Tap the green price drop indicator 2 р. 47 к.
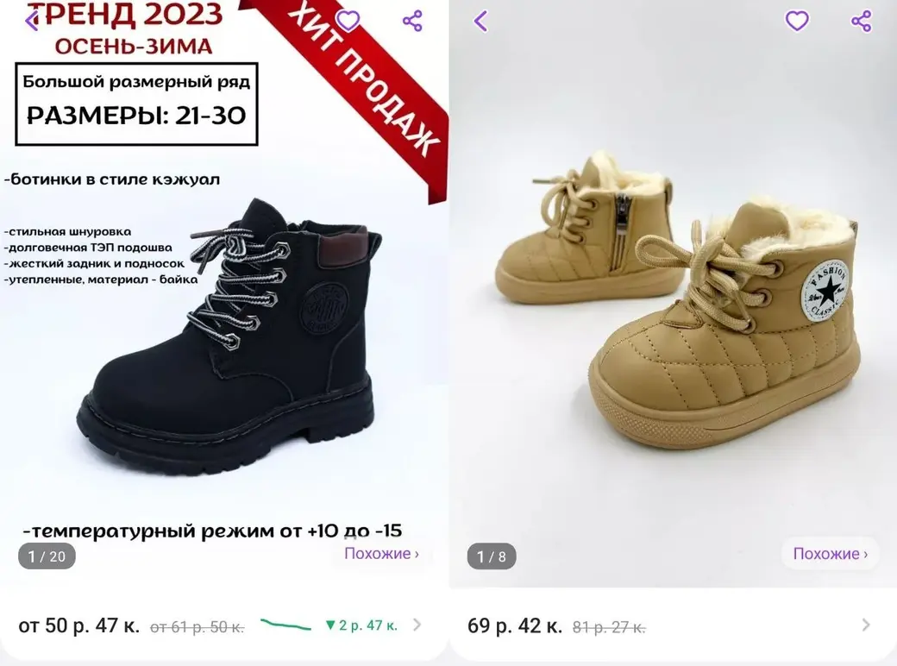This screenshot has width=897, height=666. coord(361,625)
